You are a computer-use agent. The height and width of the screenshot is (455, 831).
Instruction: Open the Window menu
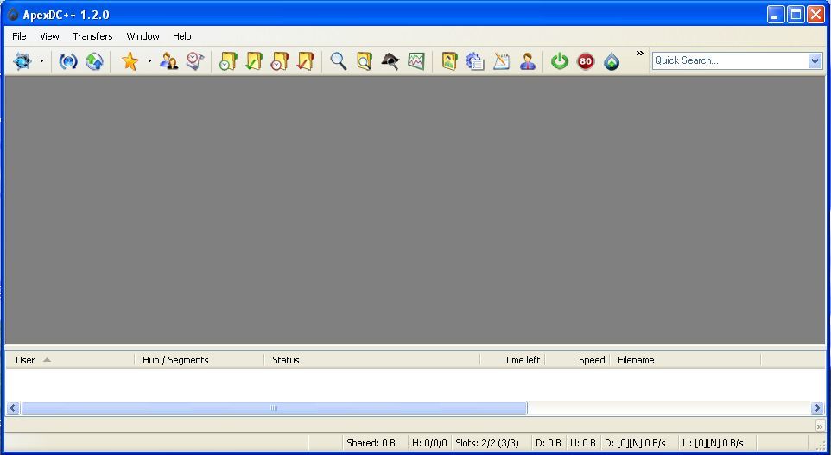tap(143, 36)
